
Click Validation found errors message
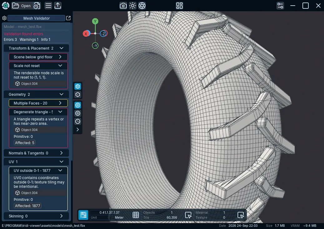(23, 34)
